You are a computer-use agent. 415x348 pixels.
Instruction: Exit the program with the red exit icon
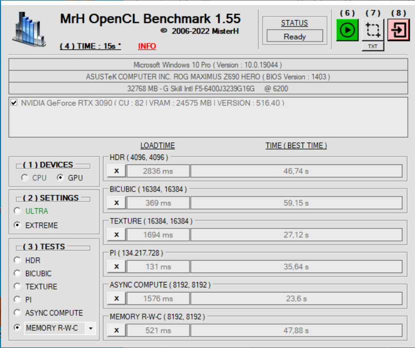398,30
